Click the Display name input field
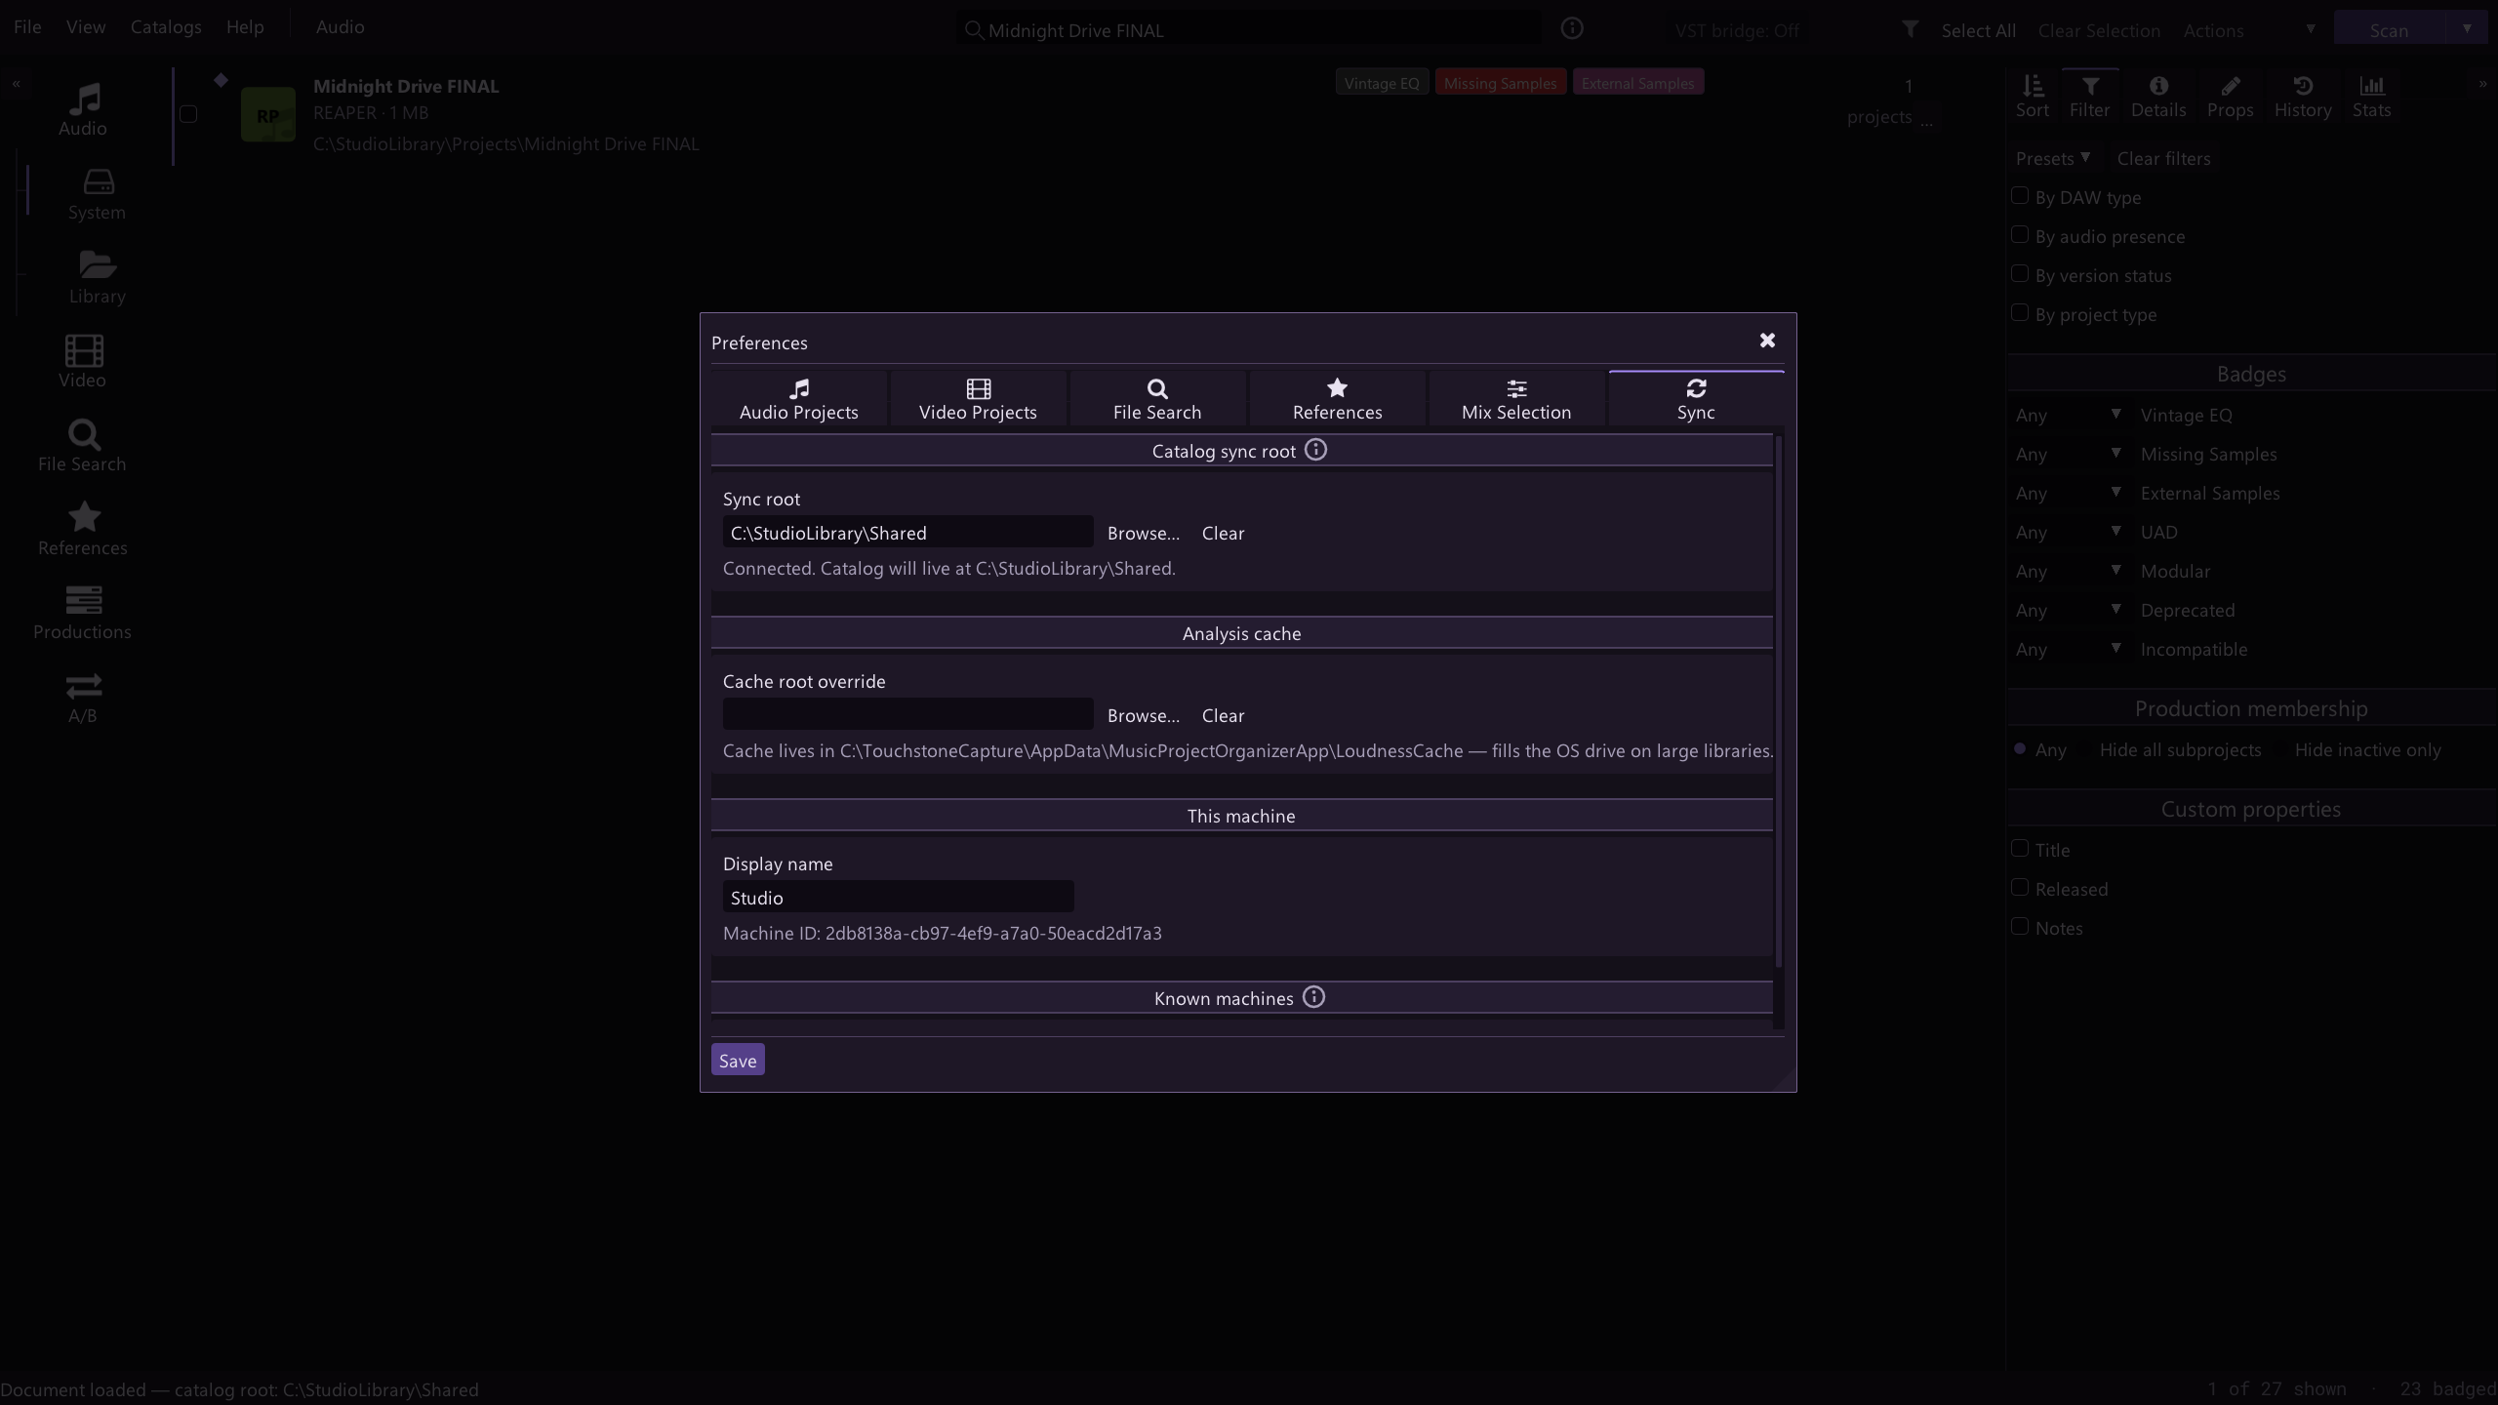 tap(898, 897)
